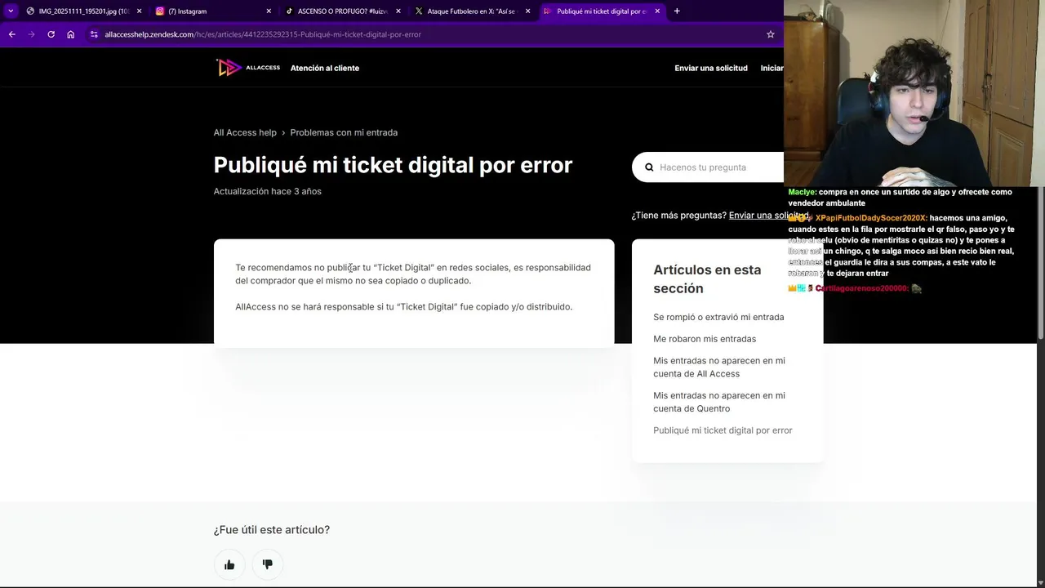Screen dimensions: 1045x588
Task: Open Atención al cliente header link
Action: [325, 68]
